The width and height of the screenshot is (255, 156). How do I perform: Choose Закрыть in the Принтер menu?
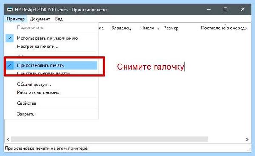click(51, 114)
